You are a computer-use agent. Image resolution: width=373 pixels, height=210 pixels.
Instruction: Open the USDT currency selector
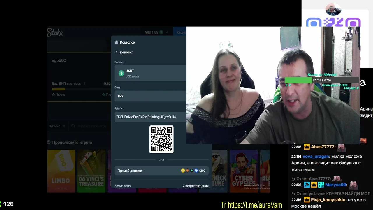150,73
